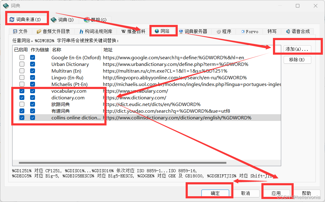Screen dimensions: 325x202
Task: Click the 添加(A) add button
Action: tap(297, 49)
